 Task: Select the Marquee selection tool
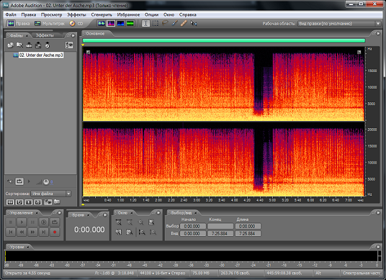[x=156, y=23]
